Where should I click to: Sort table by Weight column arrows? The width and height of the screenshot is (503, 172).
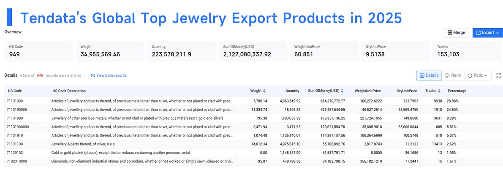264,91
